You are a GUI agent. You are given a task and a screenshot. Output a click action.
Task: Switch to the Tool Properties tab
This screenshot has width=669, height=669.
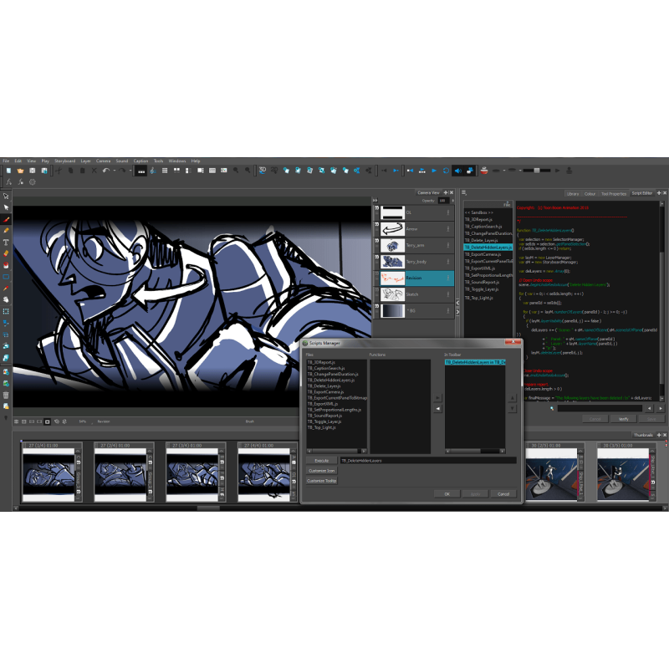pyautogui.click(x=613, y=193)
